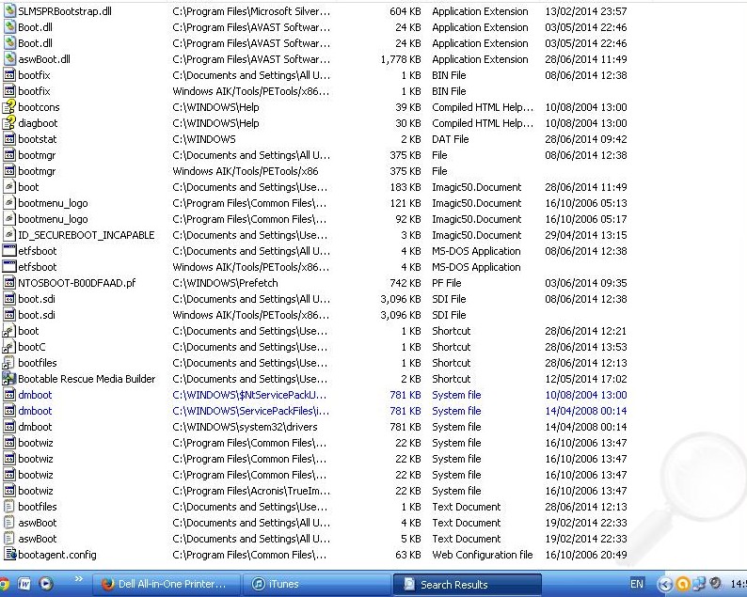Click the grey round tray icon before clock
Screen dimensions: 747x597
coord(715,583)
